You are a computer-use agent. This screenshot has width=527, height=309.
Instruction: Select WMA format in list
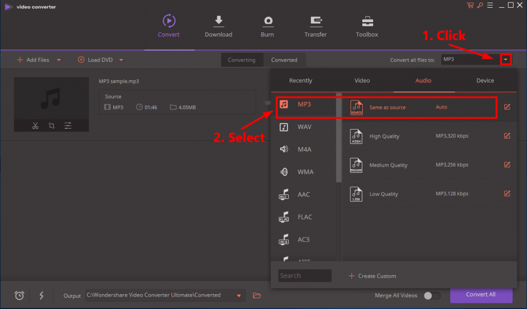click(304, 172)
